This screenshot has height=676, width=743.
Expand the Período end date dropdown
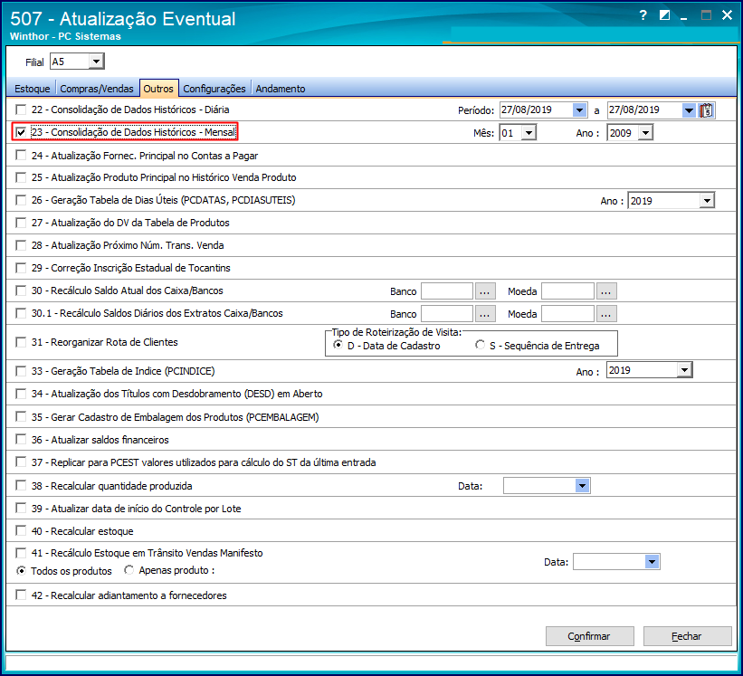(x=689, y=110)
